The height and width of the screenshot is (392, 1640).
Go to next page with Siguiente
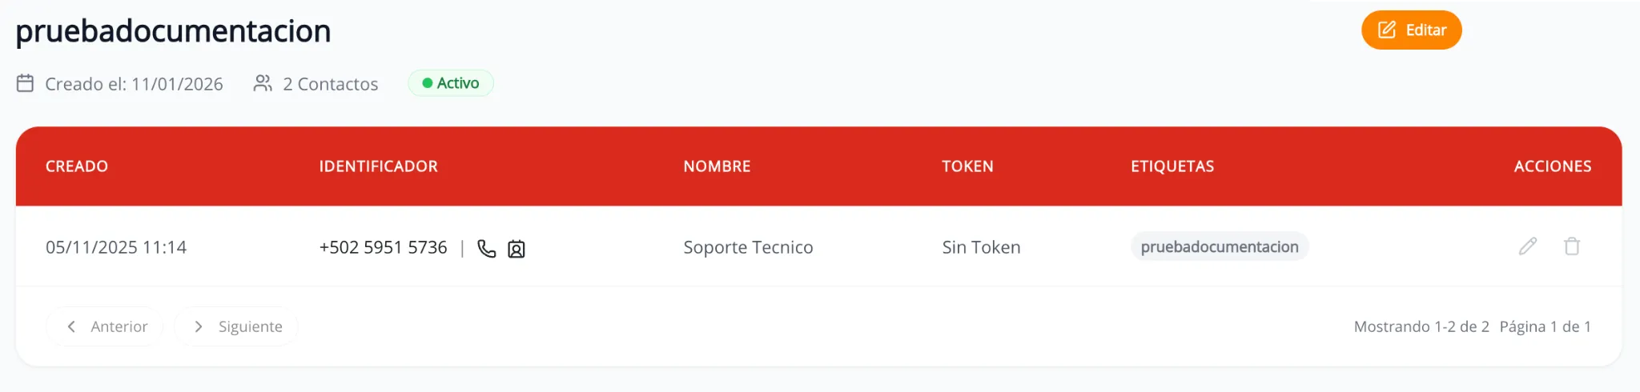click(x=236, y=326)
